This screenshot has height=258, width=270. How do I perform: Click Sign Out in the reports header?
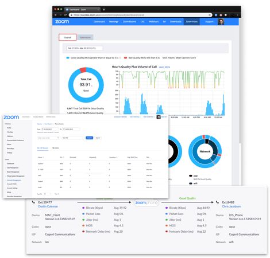coord(164,117)
